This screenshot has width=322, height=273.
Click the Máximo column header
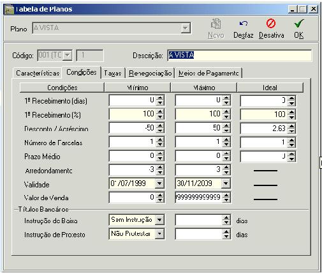tap(204, 88)
